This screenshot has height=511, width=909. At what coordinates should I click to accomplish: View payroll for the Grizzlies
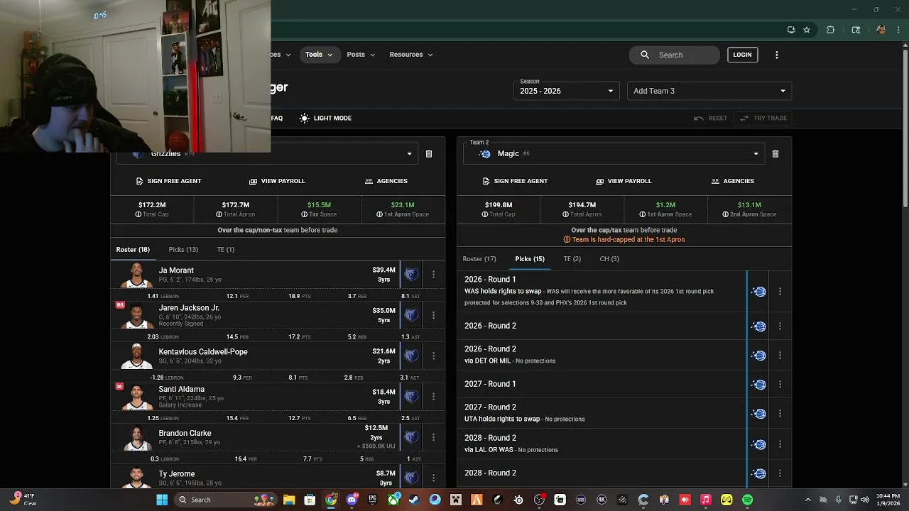tap(277, 181)
